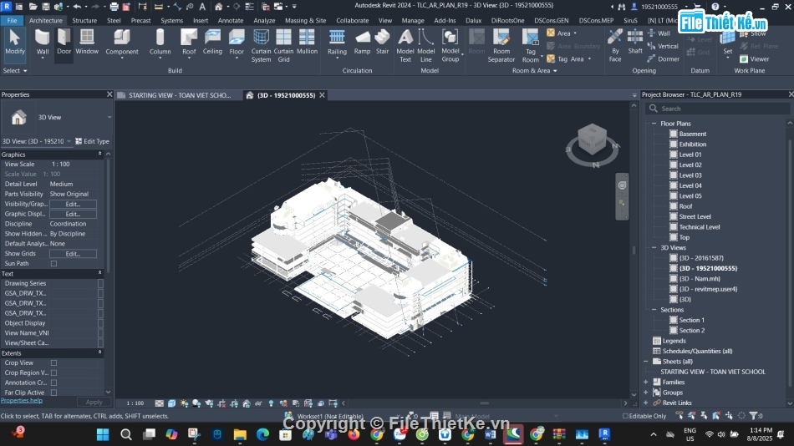794x446 pixels.
Task: Toggle Crop Region Visible checkbox
Action: point(53,373)
